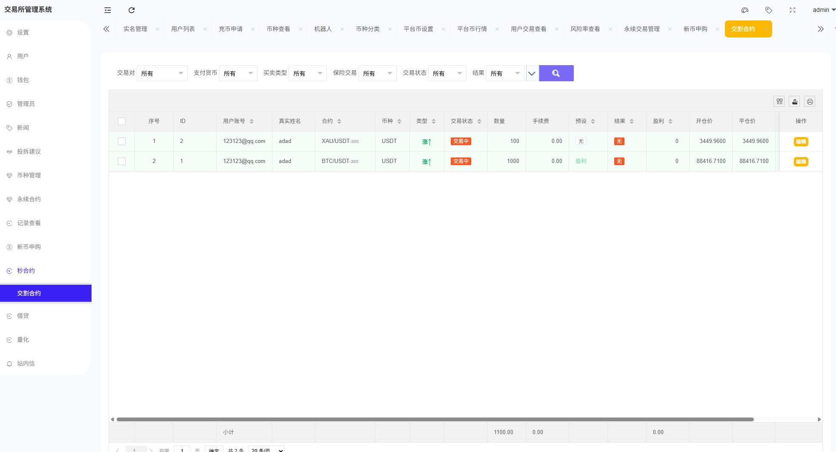Image resolution: width=836 pixels, height=452 pixels.
Task: Open the 交易对 dropdown
Action: coord(162,73)
